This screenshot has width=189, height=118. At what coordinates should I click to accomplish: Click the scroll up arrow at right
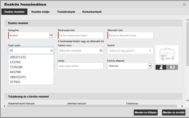click(x=187, y=20)
